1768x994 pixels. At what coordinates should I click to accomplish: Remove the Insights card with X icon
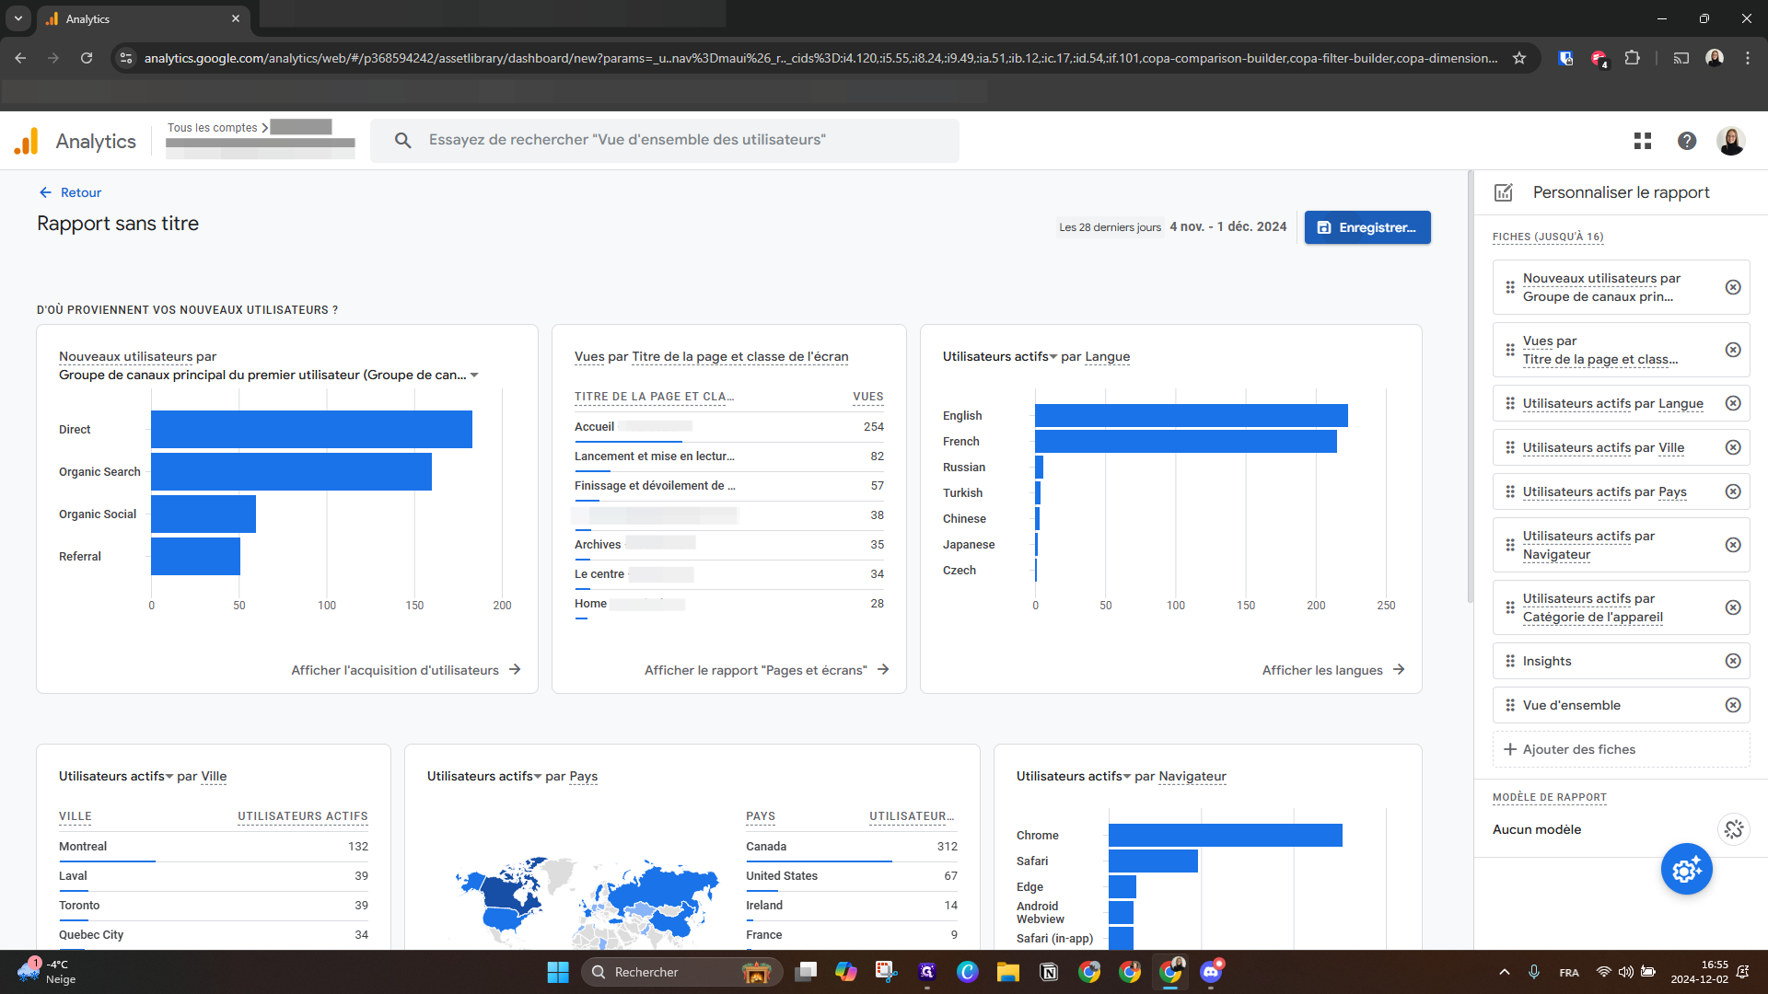pos(1733,661)
